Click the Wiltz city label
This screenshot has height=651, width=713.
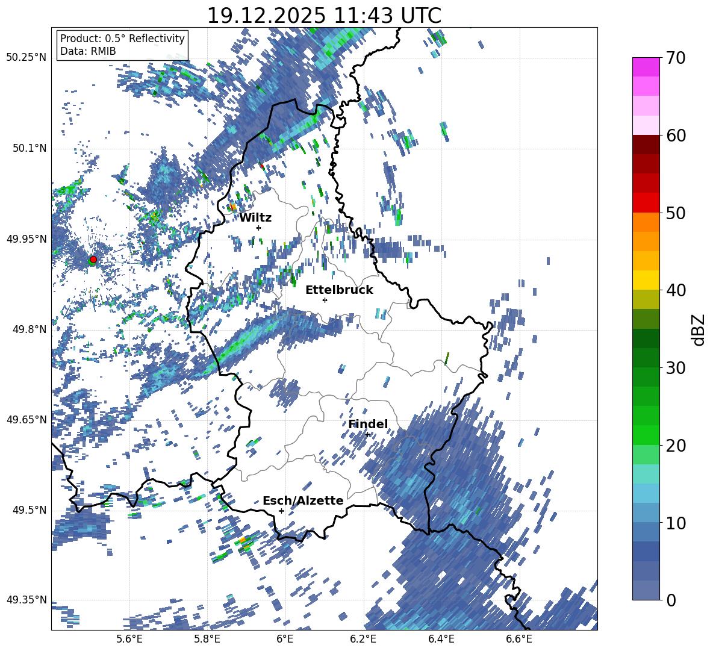[255, 218]
